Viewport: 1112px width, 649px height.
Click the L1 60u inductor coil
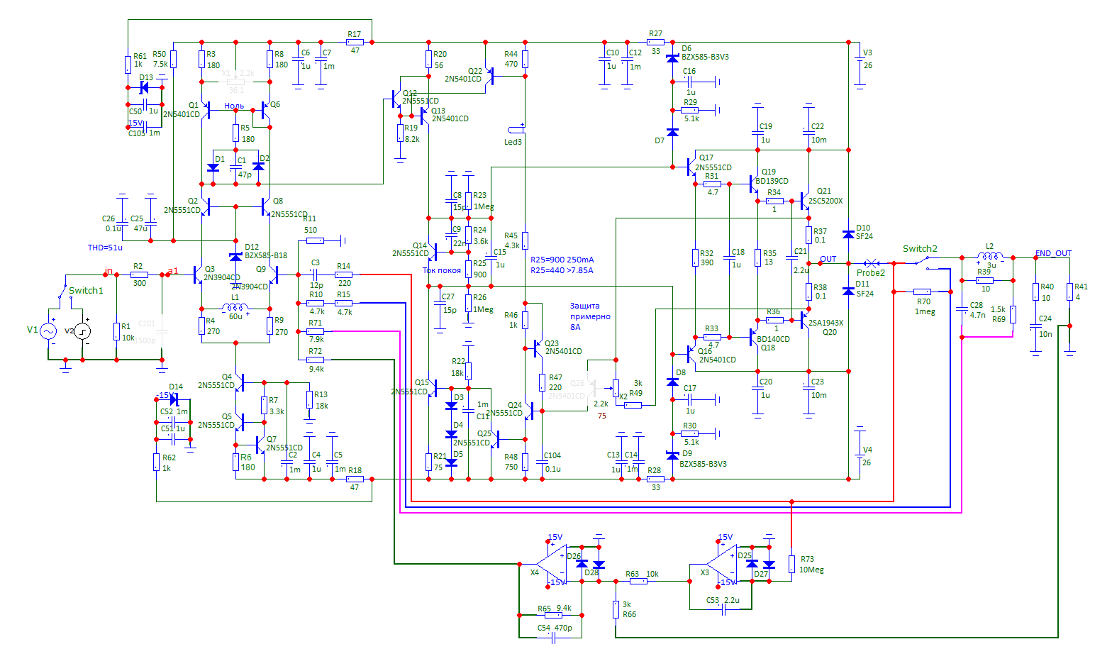pos(235,308)
